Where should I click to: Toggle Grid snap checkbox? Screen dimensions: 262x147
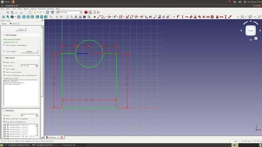5,69
